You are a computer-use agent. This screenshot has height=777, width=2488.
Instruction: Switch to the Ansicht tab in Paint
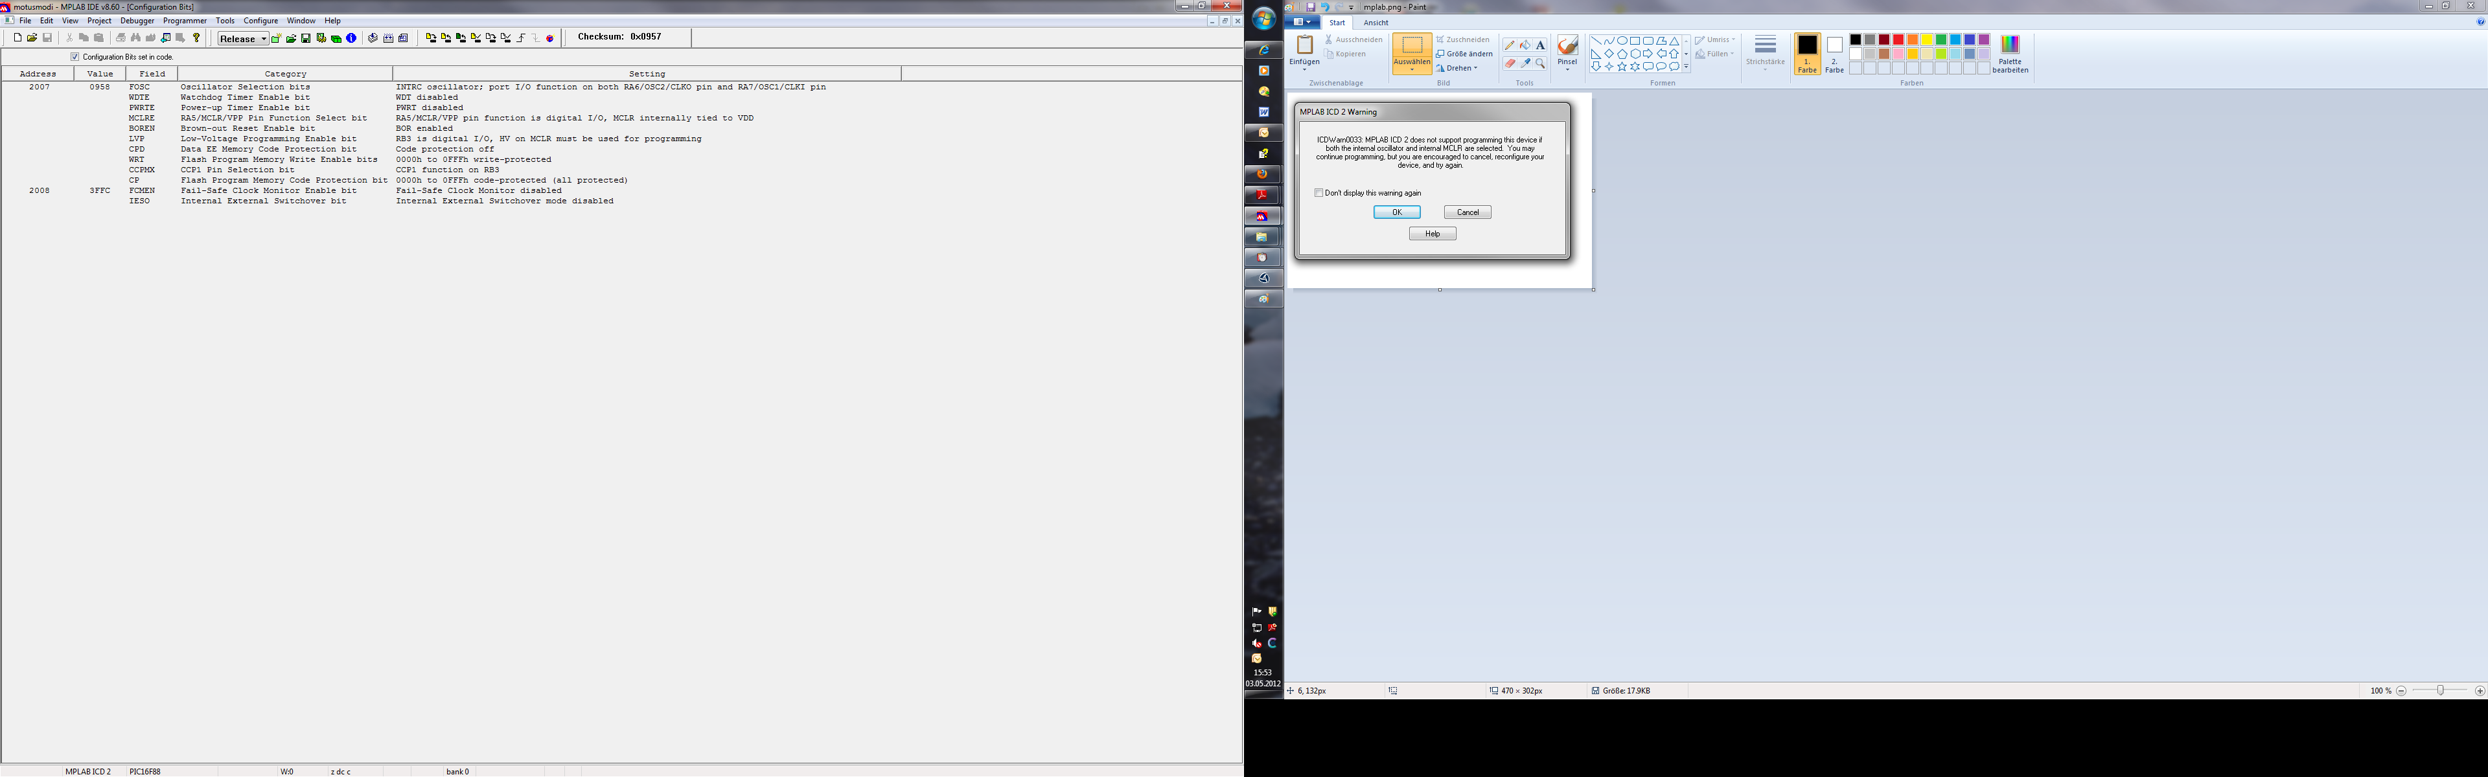[1376, 22]
